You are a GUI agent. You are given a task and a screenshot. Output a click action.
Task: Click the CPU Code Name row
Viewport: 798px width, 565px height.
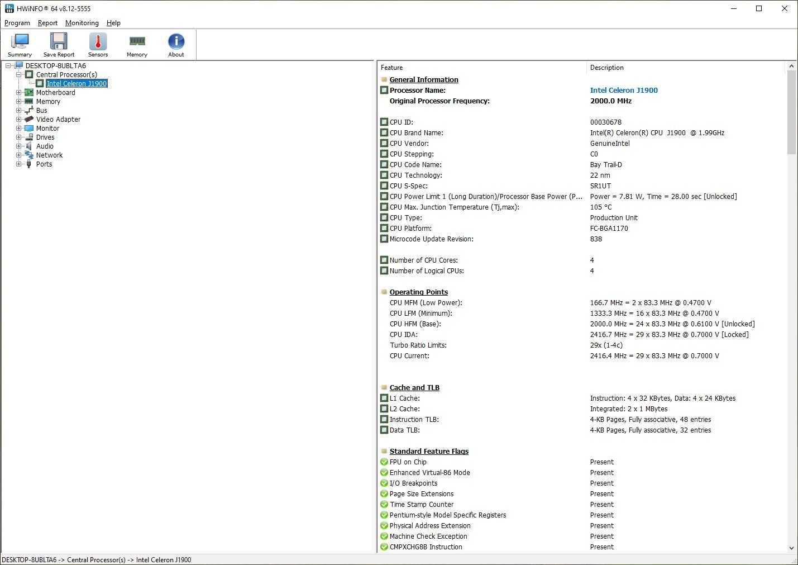(x=581, y=165)
